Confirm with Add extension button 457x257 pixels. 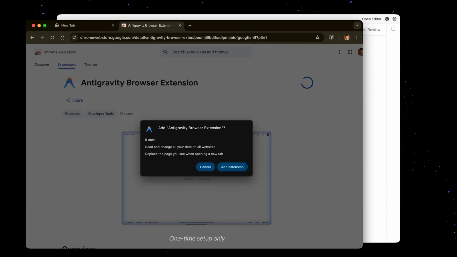tap(232, 167)
